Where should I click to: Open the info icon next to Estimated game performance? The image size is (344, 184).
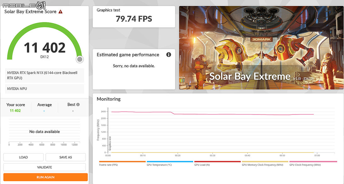tap(169, 54)
